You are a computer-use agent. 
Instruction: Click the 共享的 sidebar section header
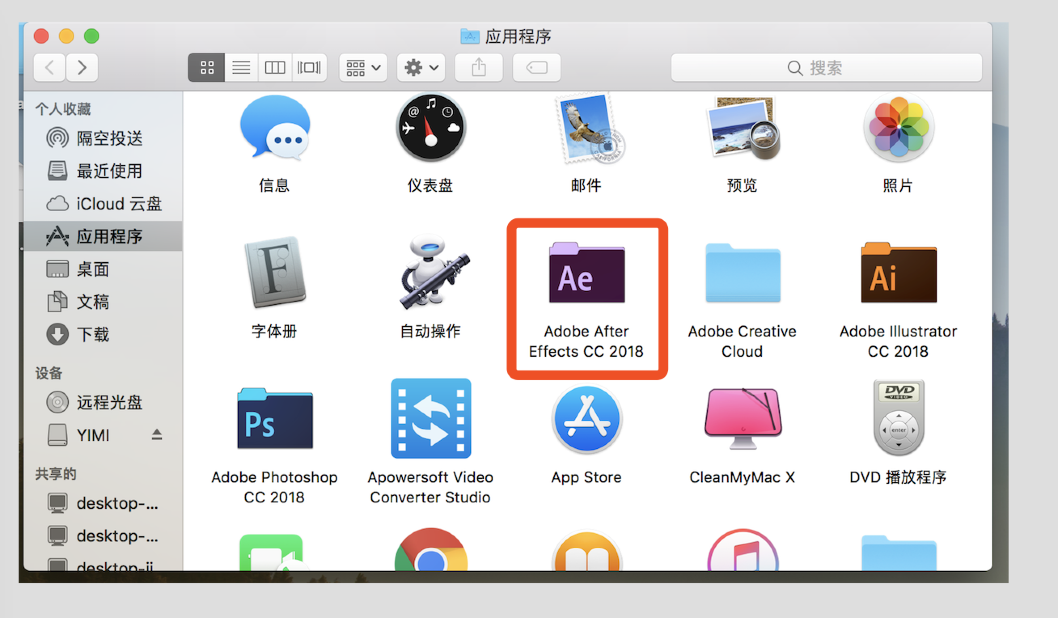[56, 474]
